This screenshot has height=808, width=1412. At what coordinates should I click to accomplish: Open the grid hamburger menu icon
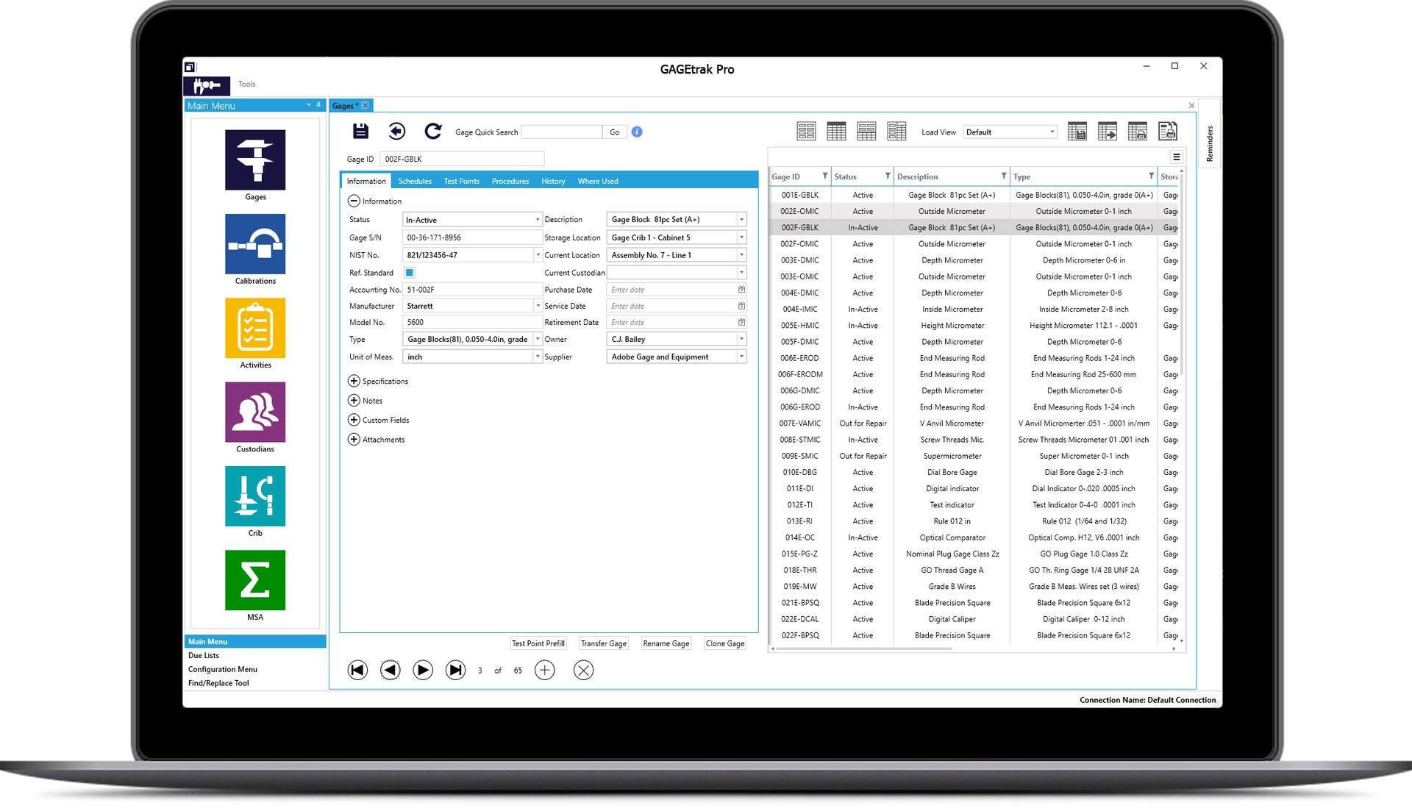coord(1177,157)
